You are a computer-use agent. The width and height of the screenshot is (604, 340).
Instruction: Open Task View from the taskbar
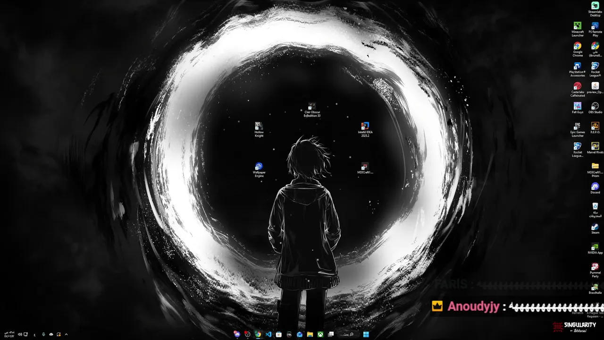point(331,334)
